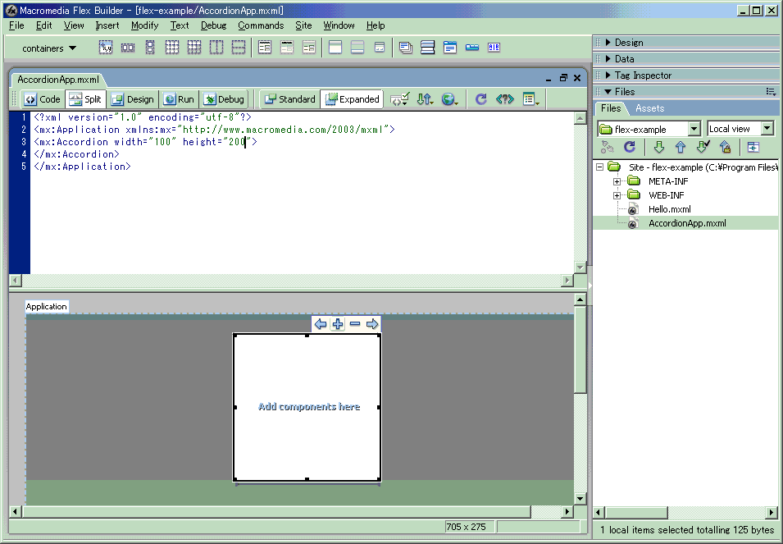Select the Application tag label in design view

[47, 307]
